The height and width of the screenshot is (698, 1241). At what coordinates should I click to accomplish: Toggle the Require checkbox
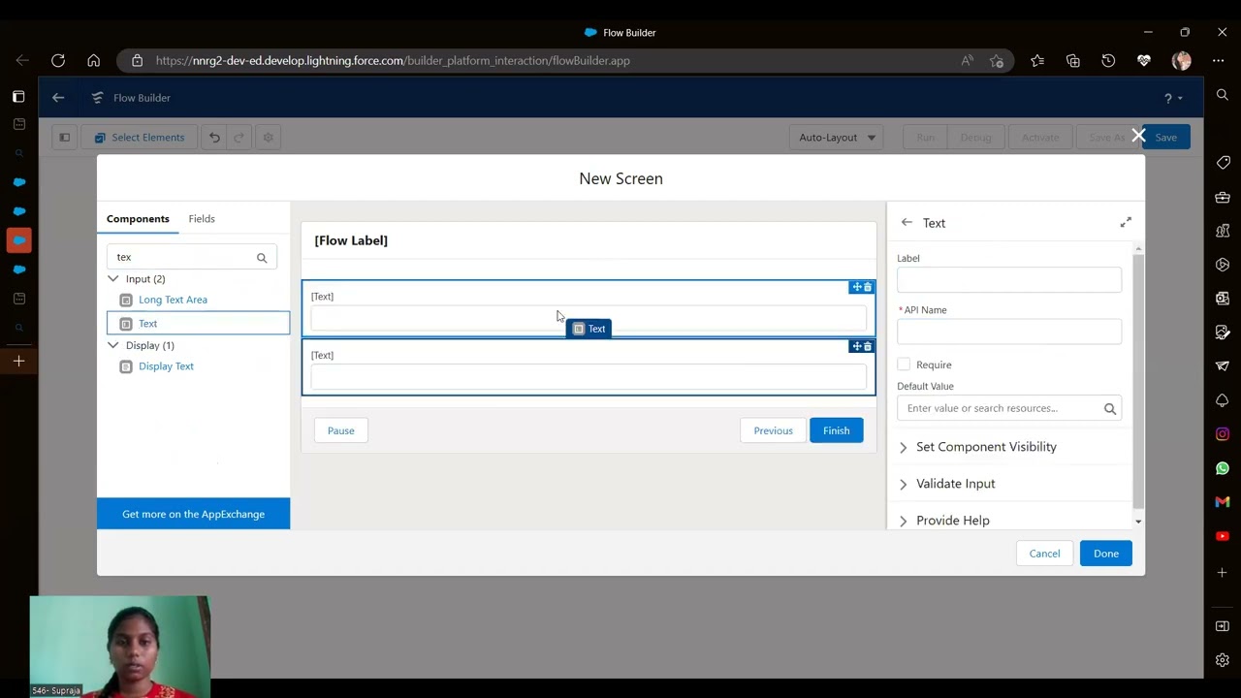click(904, 365)
